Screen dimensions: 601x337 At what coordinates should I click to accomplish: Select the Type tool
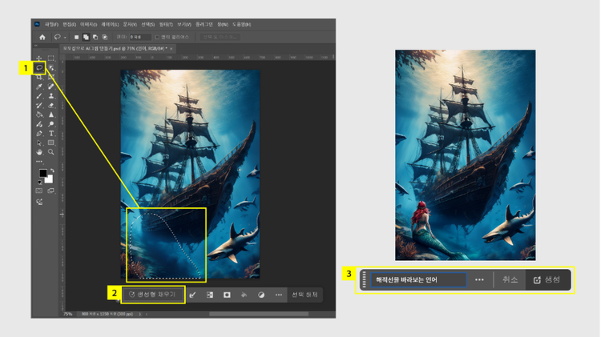51,133
